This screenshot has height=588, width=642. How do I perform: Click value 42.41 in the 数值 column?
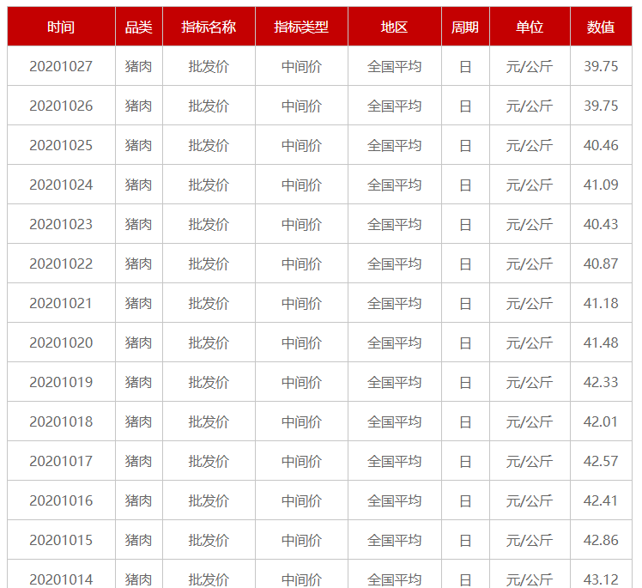tap(601, 501)
